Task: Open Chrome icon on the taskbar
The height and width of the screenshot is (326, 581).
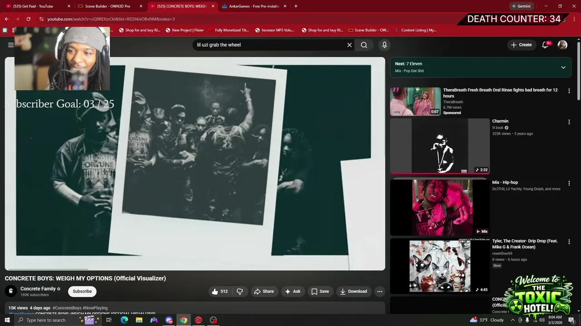Action: 183,320
